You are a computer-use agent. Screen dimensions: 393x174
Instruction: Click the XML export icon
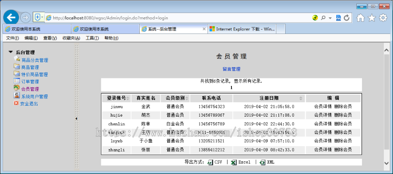point(262,162)
